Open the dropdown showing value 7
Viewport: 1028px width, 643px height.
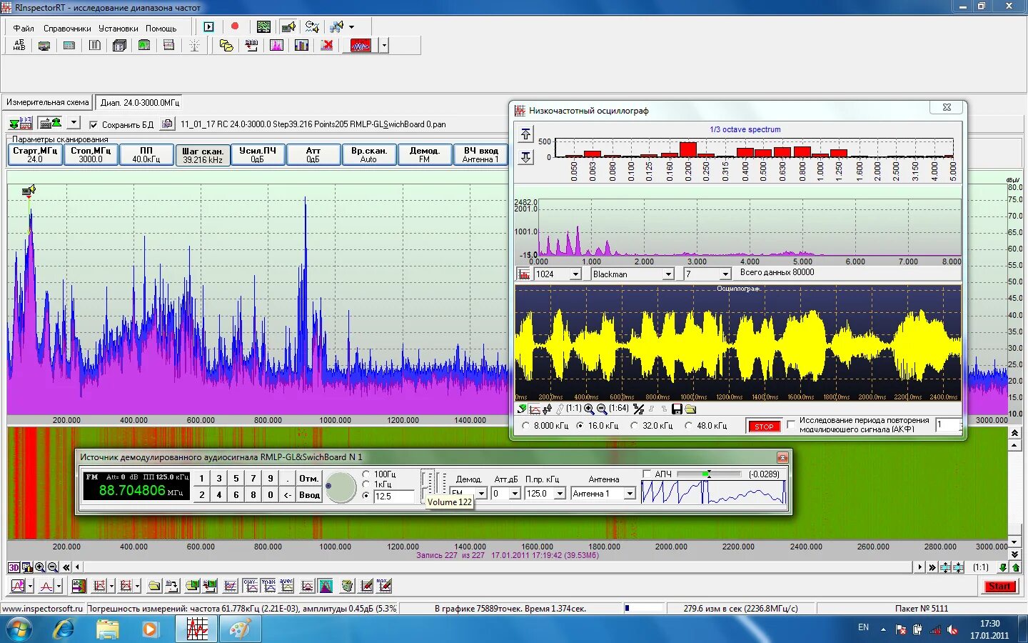click(x=725, y=274)
